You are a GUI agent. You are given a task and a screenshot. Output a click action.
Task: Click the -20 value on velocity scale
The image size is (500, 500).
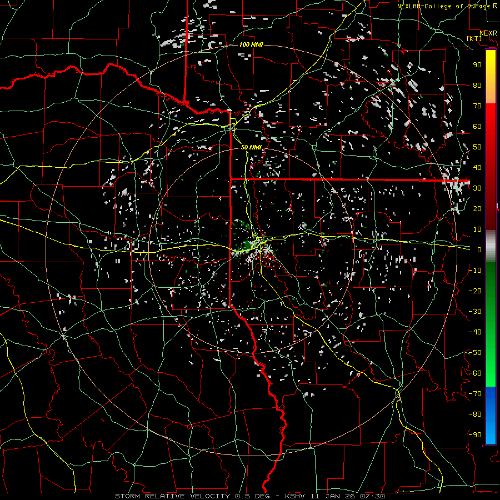[x=475, y=291]
